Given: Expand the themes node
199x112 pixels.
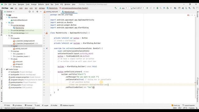Looking at the screenshot, I should [11, 67].
